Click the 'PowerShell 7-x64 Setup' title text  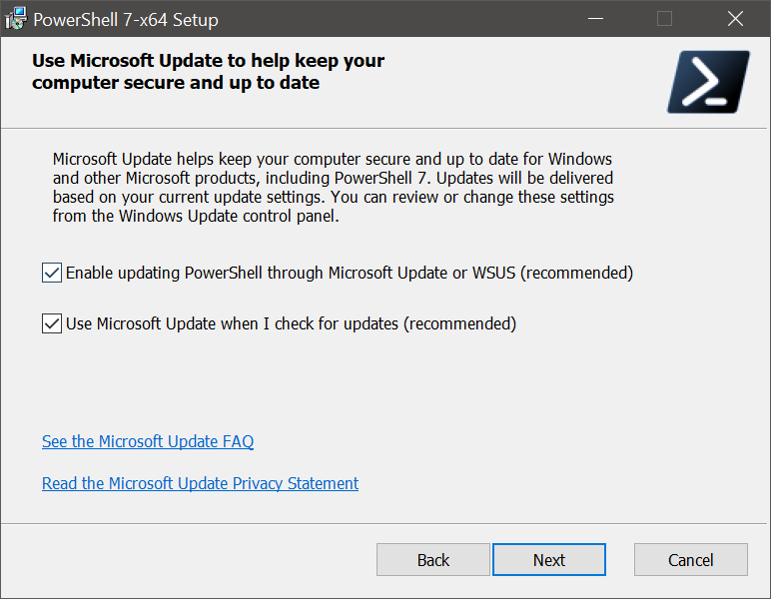click(126, 20)
